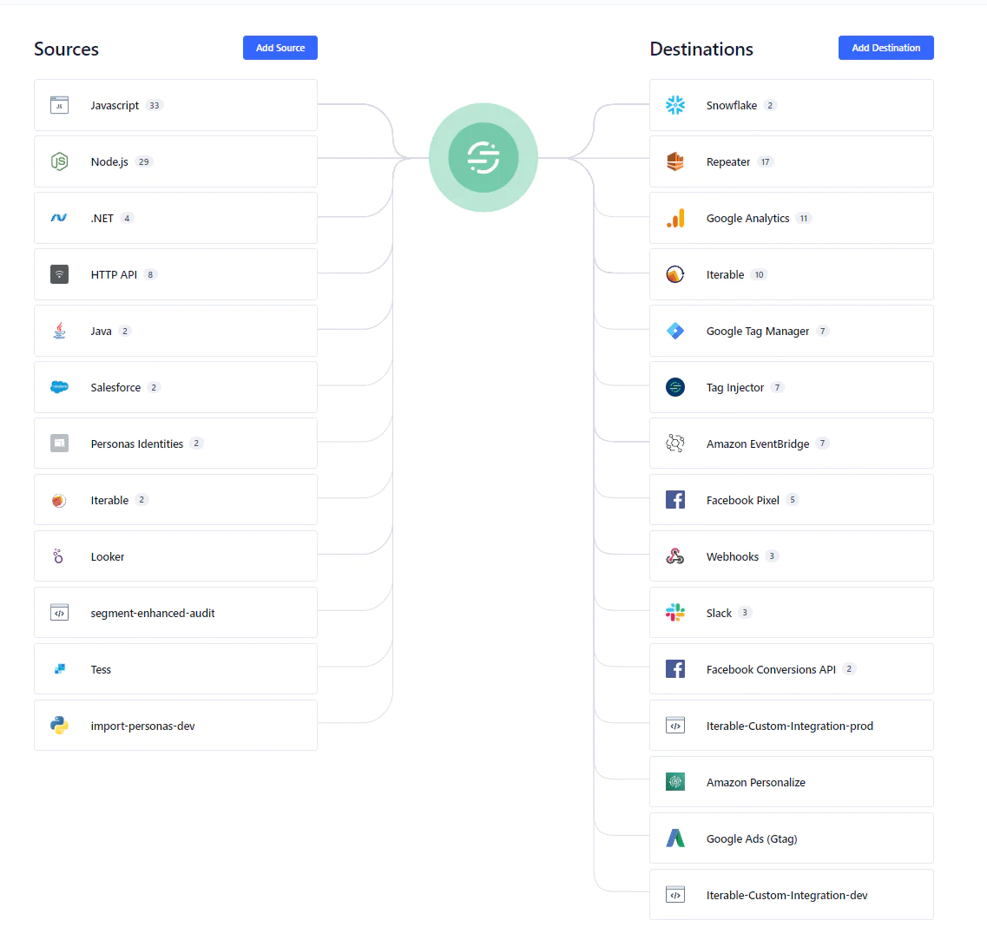Image resolution: width=987 pixels, height=940 pixels.
Task: Click the Java source icon
Action: pos(59,331)
